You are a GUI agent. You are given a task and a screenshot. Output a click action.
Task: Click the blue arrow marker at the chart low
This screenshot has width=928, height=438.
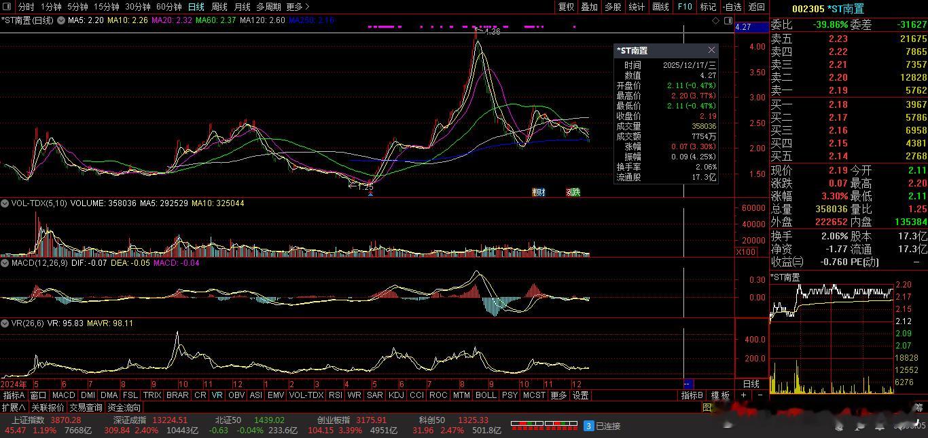pyautogui.click(x=370, y=194)
